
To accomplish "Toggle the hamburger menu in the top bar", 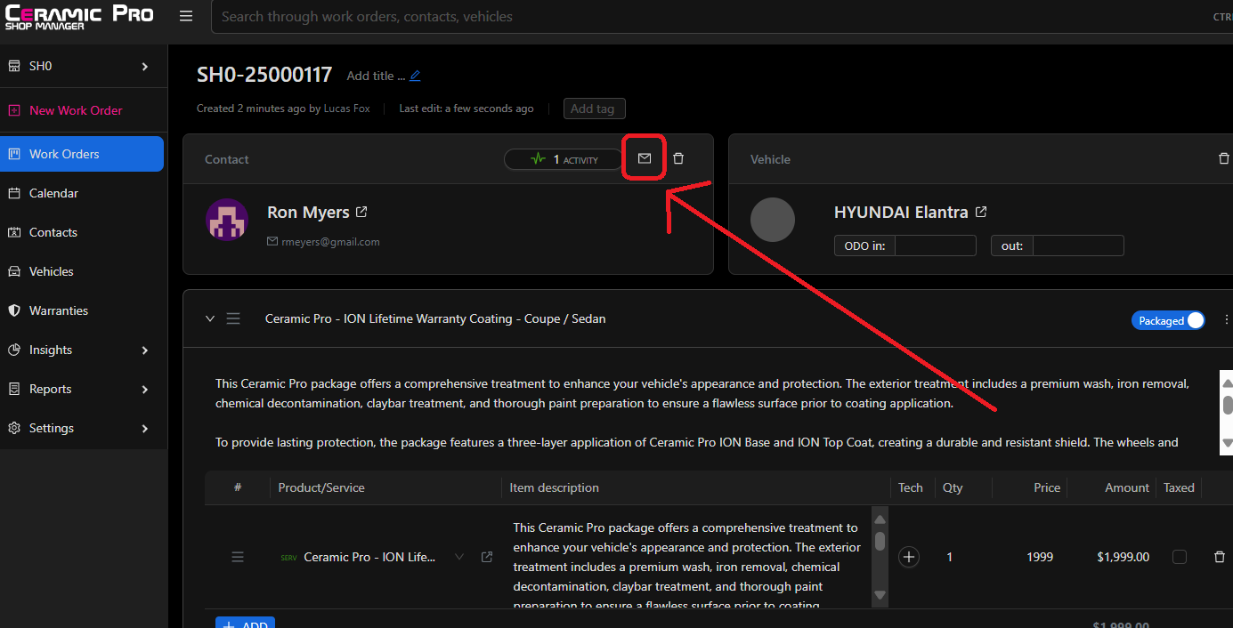I will [x=185, y=16].
